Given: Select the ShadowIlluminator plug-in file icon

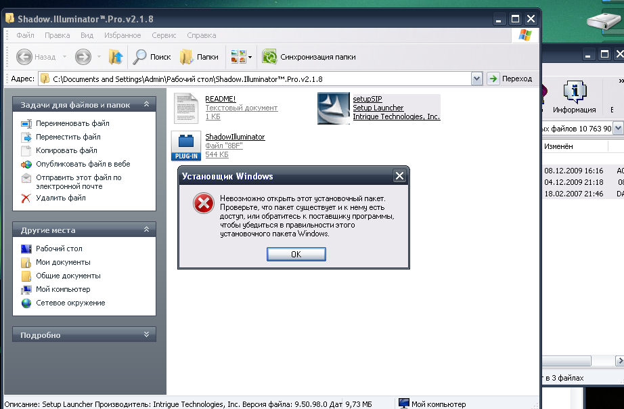Looking at the screenshot, I should click(186, 146).
